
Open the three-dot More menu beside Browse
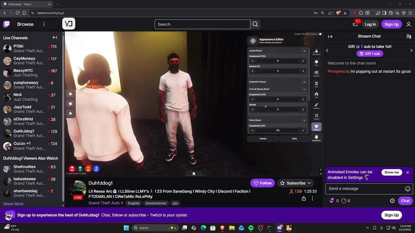click(x=44, y=24)
